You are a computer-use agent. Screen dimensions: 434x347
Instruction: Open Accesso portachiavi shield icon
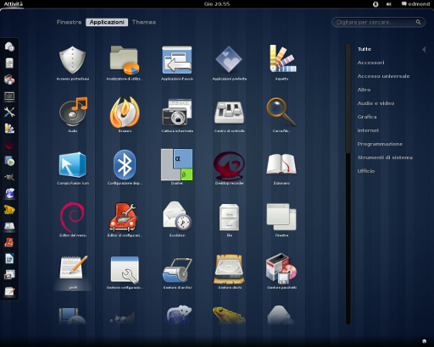tap(73, 60)
